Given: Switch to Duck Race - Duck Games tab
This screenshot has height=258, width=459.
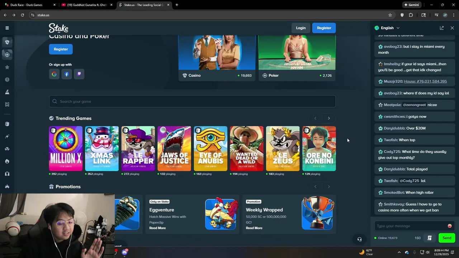Looking at the screenshot, I should tap(30, 5).
